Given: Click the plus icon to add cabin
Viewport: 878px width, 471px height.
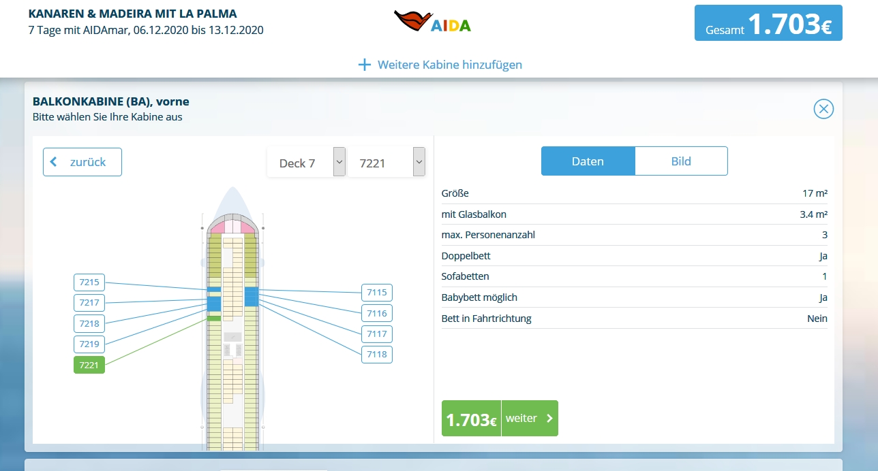Looking at the screenshot, I should (x=365, y=65).
